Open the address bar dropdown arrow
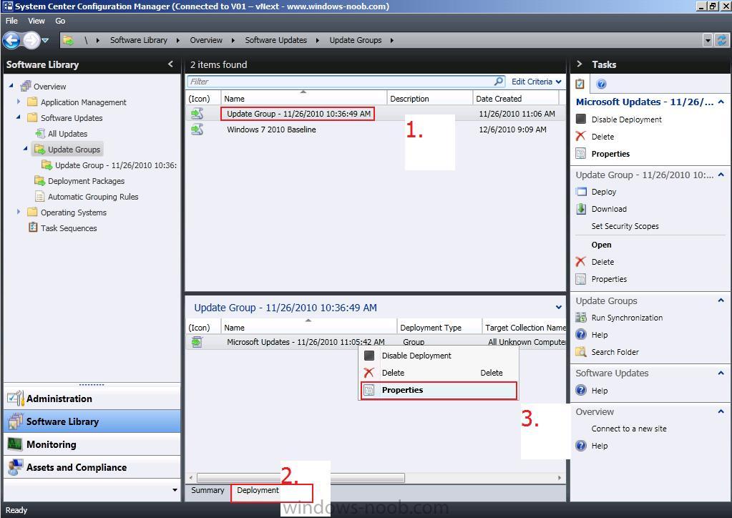Image resolution: width=732 pixels, height=518 pixels. (708, 41)
